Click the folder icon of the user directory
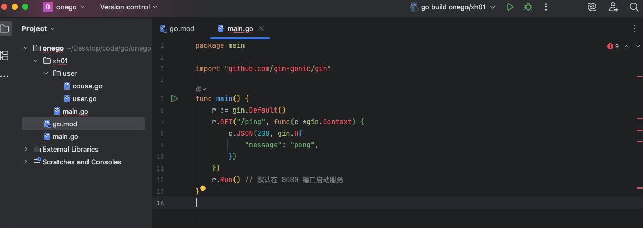643x228 pixels. point(57,73)
